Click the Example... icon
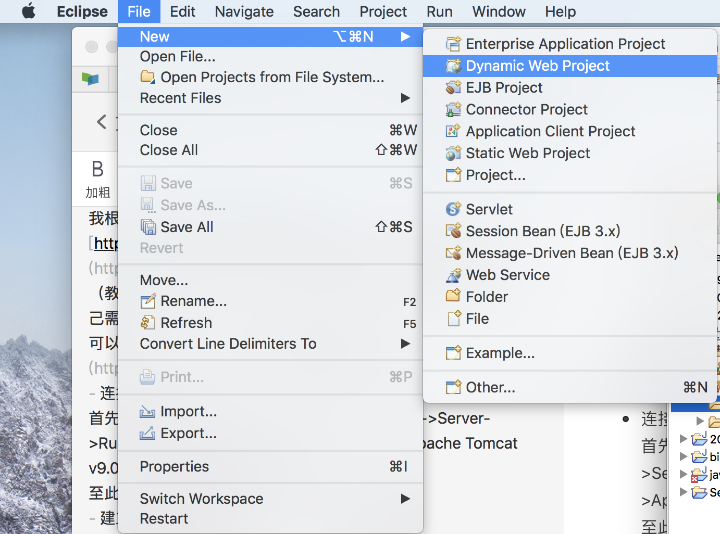 (453, 353)
